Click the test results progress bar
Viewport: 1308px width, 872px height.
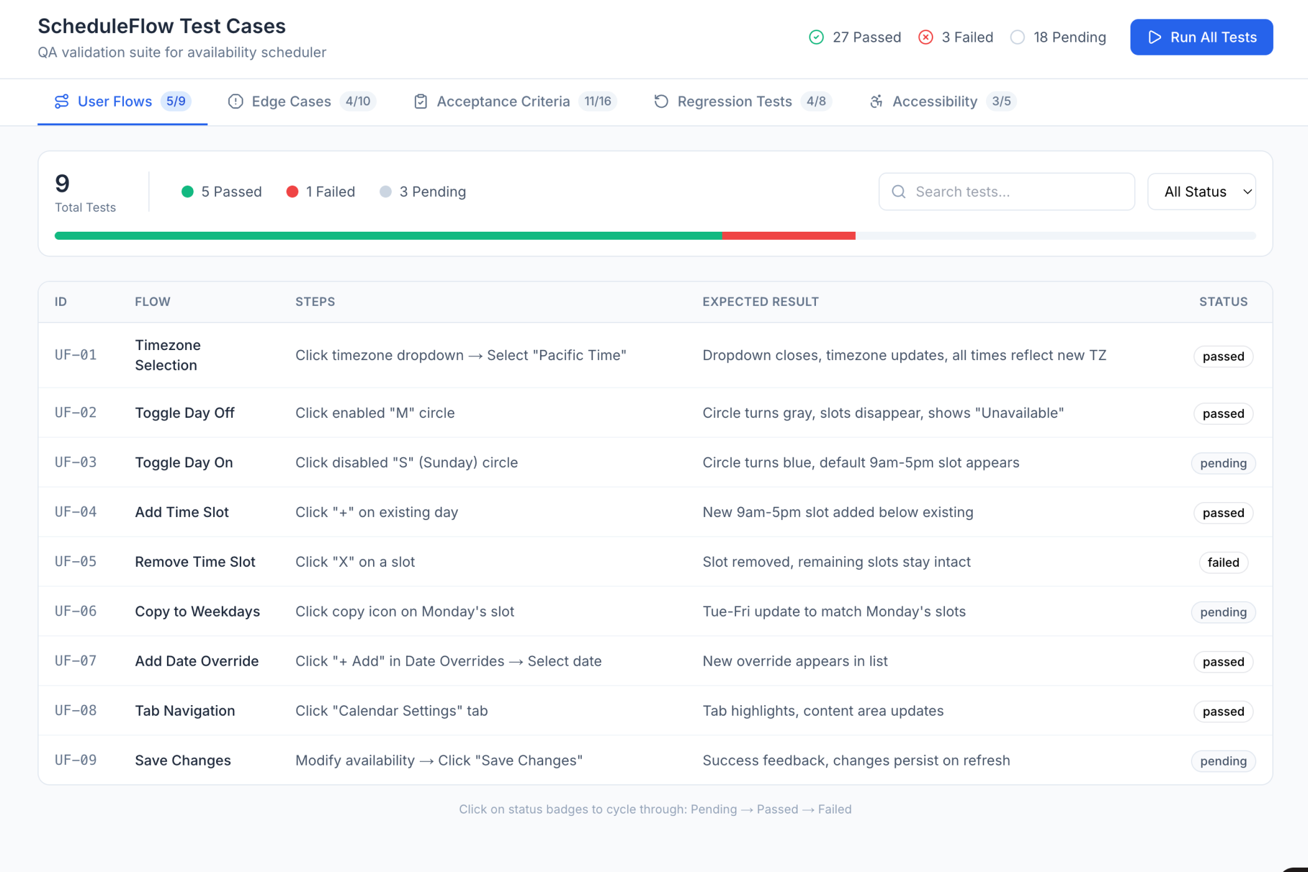[x=654, y=235]
